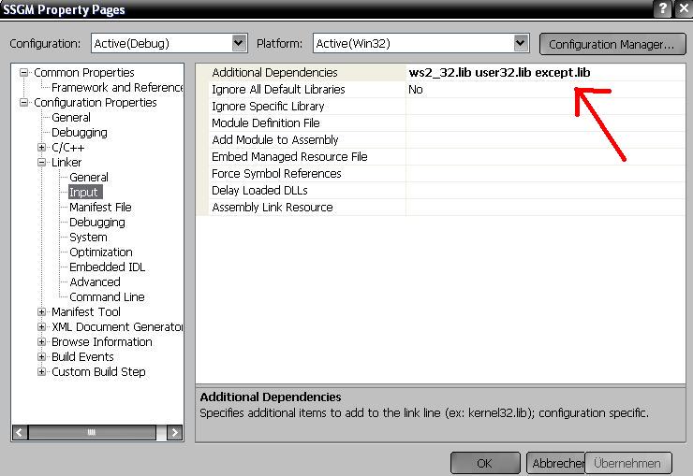Select the Linker Command Line page
This screenshot has width=693, height=476.
[107, 297]
